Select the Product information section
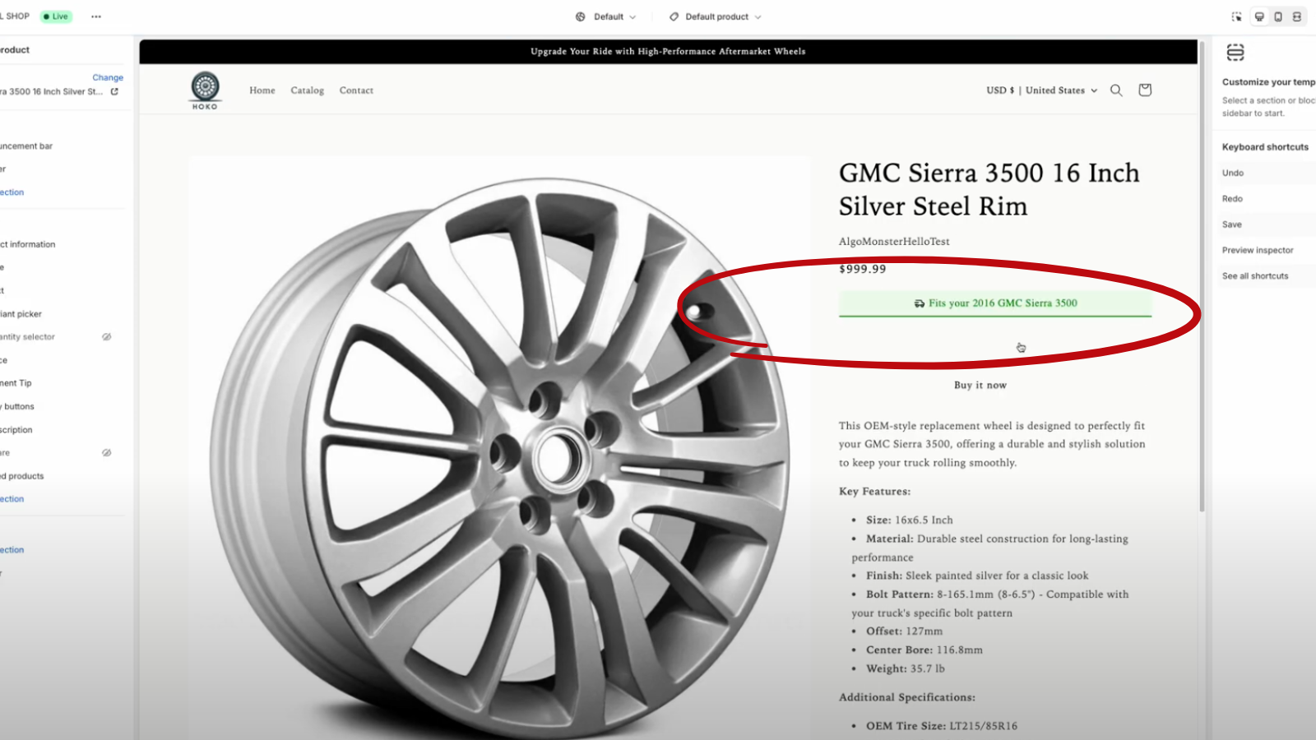 click(28, 244)
